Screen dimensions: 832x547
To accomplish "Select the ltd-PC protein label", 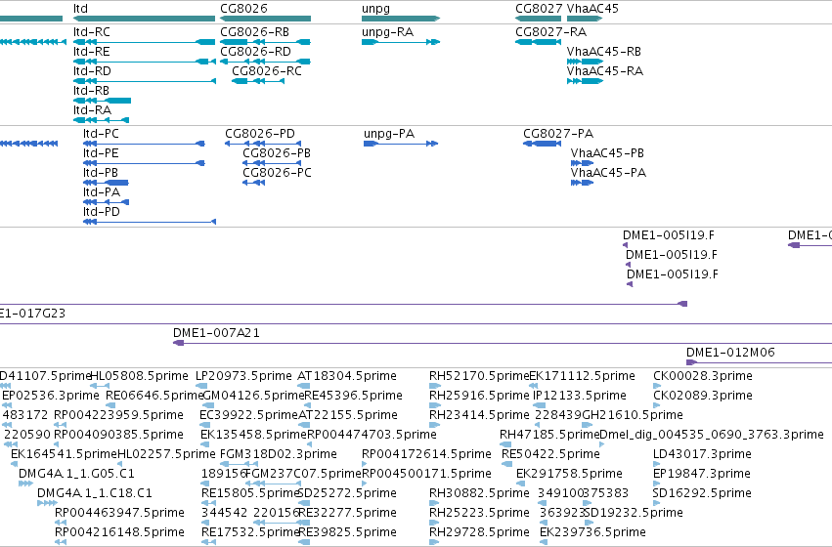I will tap(101, 134).
